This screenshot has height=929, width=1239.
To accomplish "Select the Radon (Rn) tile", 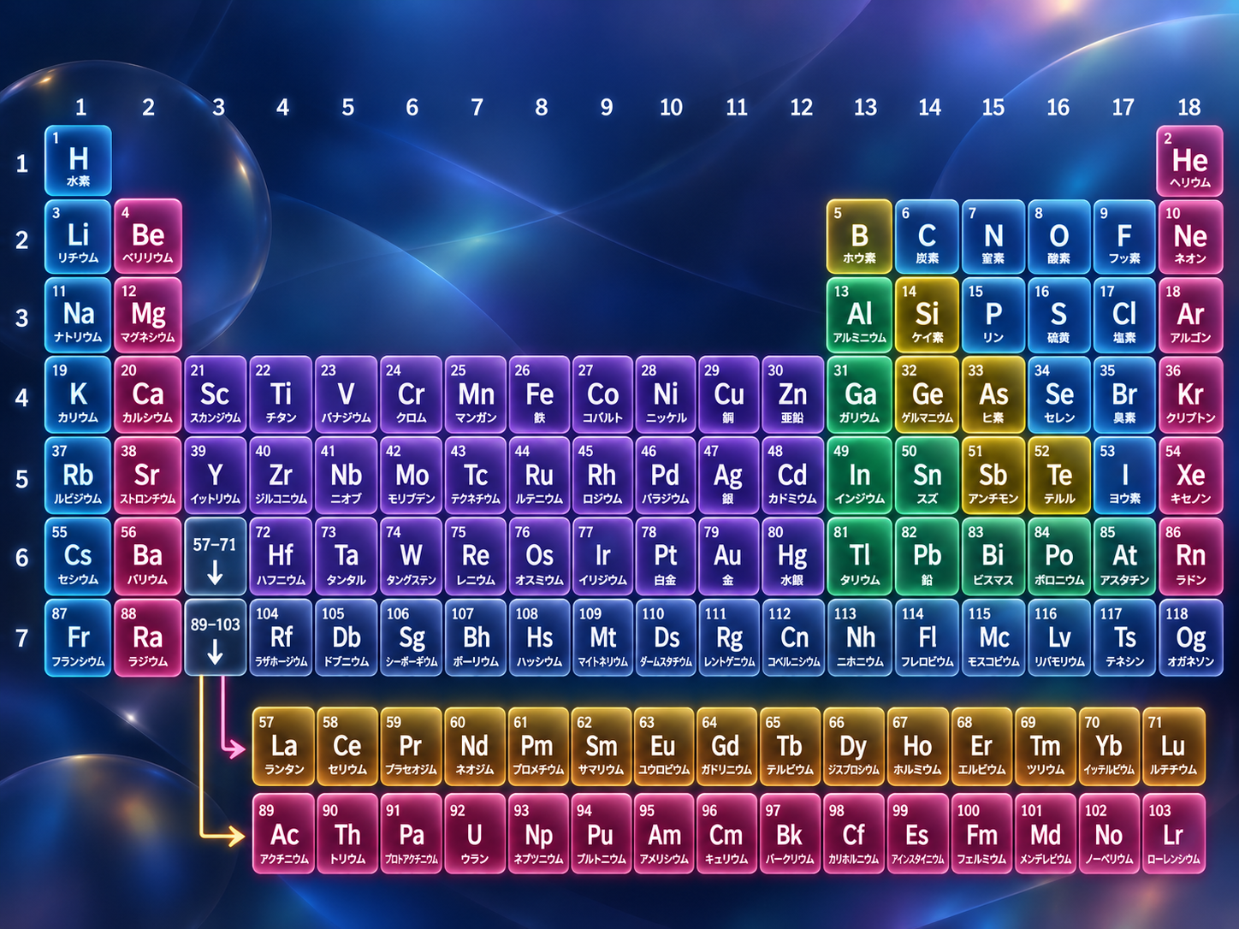I will pos(1189,556).
